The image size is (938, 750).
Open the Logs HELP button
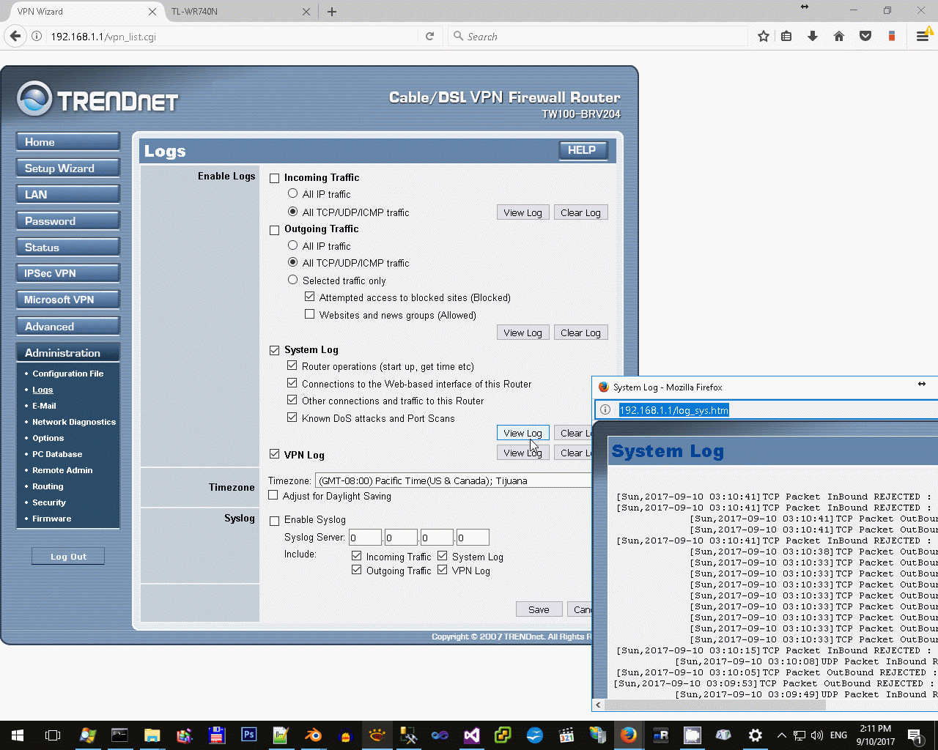(582, 150)
